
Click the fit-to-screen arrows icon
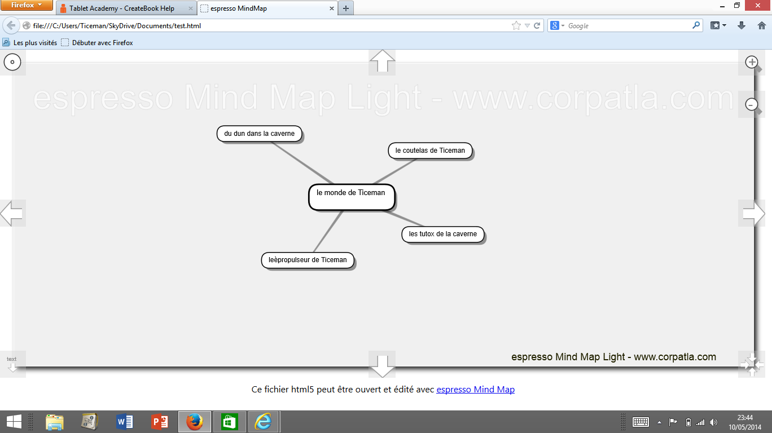tap(752, 364)
